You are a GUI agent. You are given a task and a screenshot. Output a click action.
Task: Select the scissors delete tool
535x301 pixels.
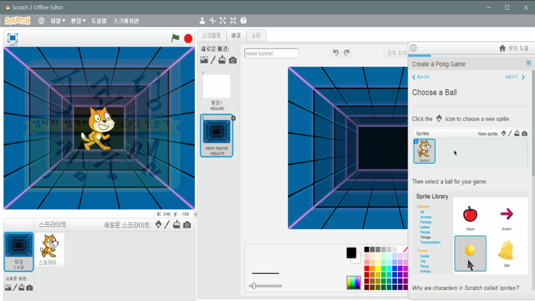212,20
